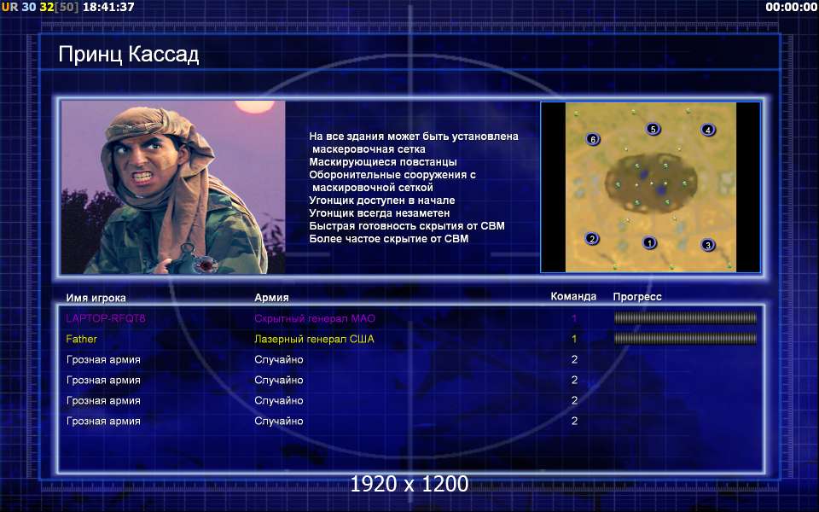Click the 'UR' indicator in status overlay
Viewport: 819px width, 512px height.
tap(9, 7)
